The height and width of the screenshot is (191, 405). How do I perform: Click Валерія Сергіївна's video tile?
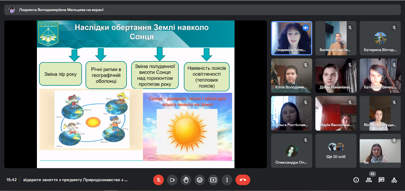336,38
